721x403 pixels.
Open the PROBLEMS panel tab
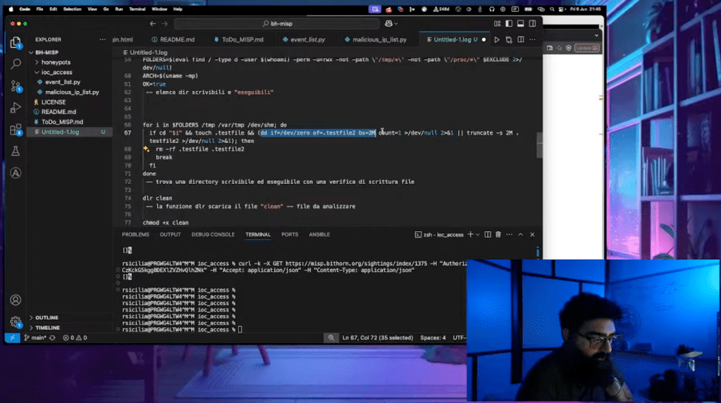coord(135,235)
